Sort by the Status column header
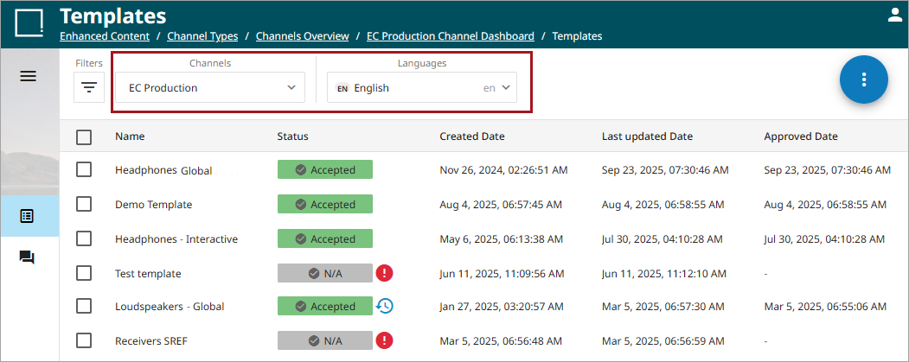The width and height of the screenshot is (909, 362). tap(292, 137)
